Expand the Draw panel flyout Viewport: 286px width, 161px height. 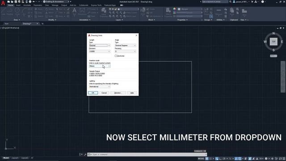[x=17, y=20]
